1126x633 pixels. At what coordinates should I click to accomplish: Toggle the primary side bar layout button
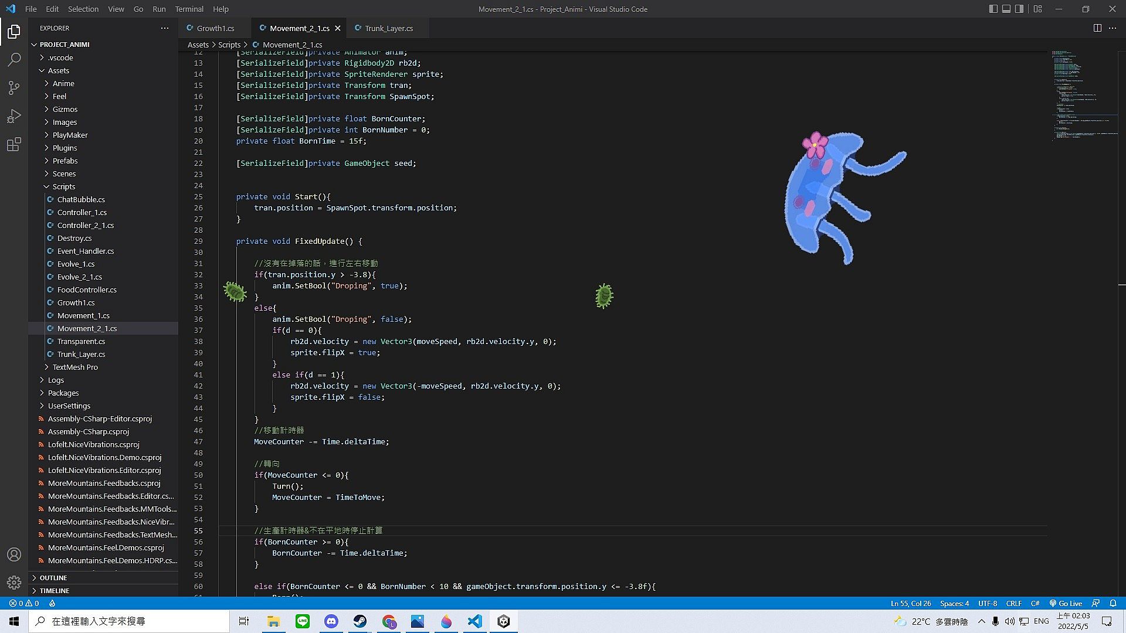[993, 9]
